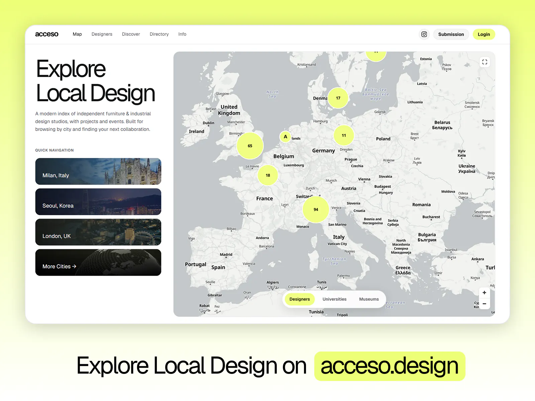
Task: Click the Portugal label on the map
Action: pyautogui.click(x=196, y=264)
